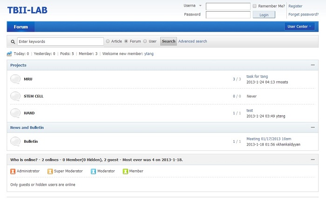Image resolution: width=326 pixels, height=201 pixels.
Task: Enable the Remember Me checkbox
Action: tap(254, 6)
